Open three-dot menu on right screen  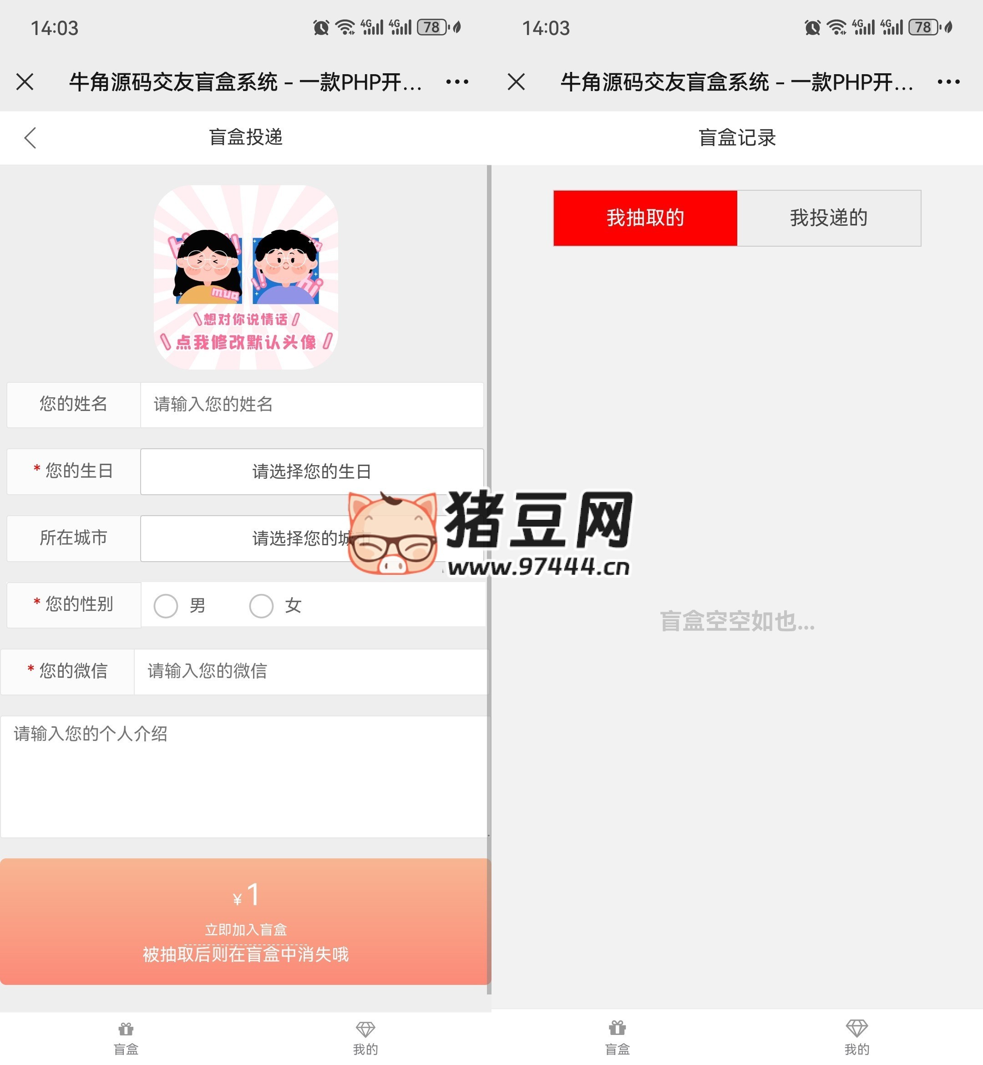[x=948, y=82]
